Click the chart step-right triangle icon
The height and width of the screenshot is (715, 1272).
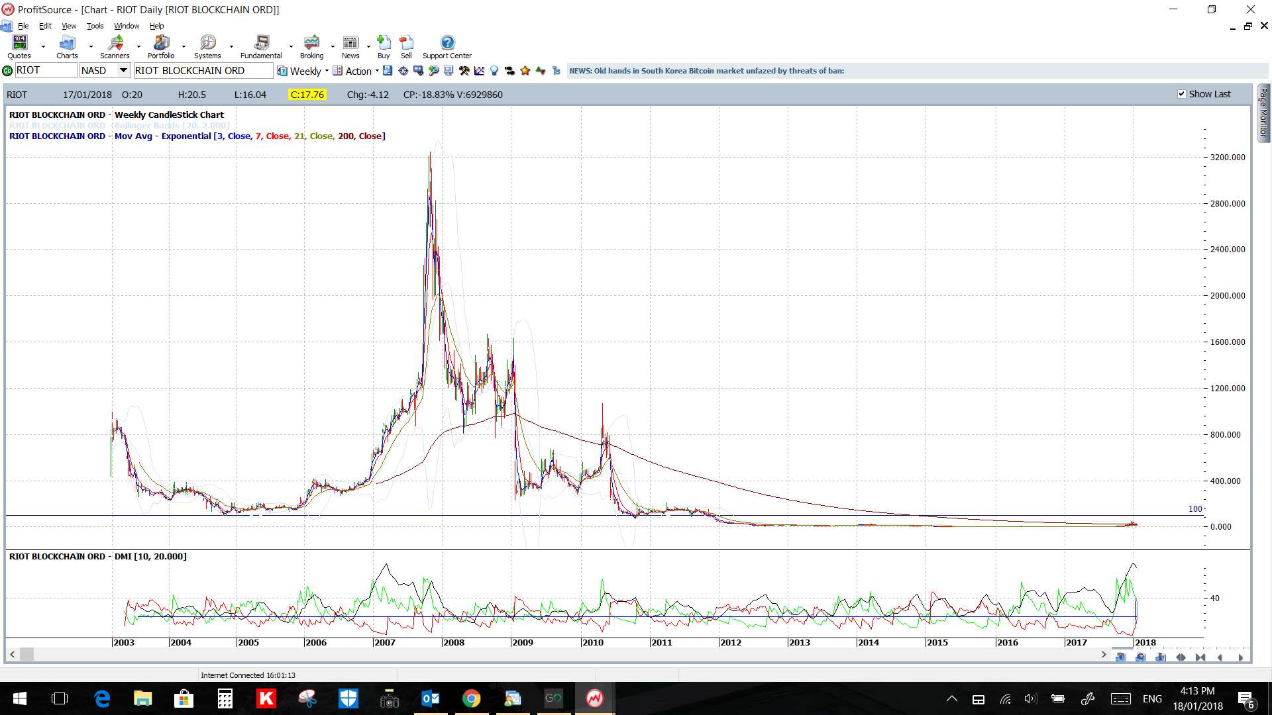1240,657
